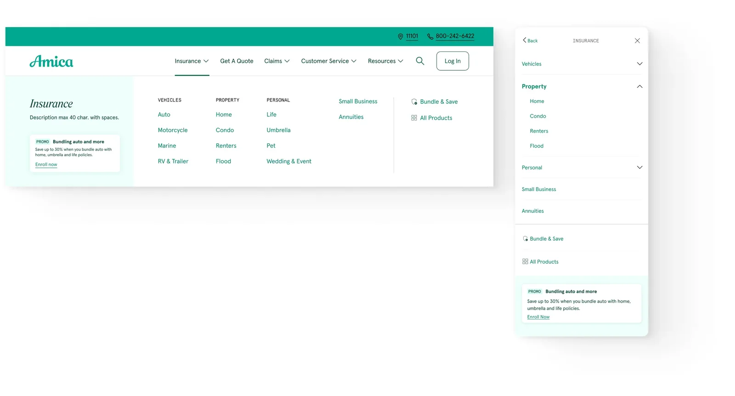
Task: Expand the Customer Service dropdown
Action: tap(329, 61)
